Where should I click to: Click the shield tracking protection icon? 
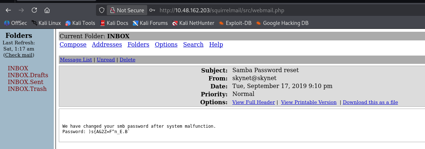coord(102,10)
